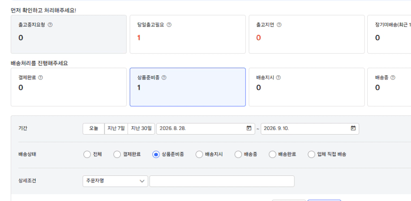Set the period to 오늘

coord(94,129)
